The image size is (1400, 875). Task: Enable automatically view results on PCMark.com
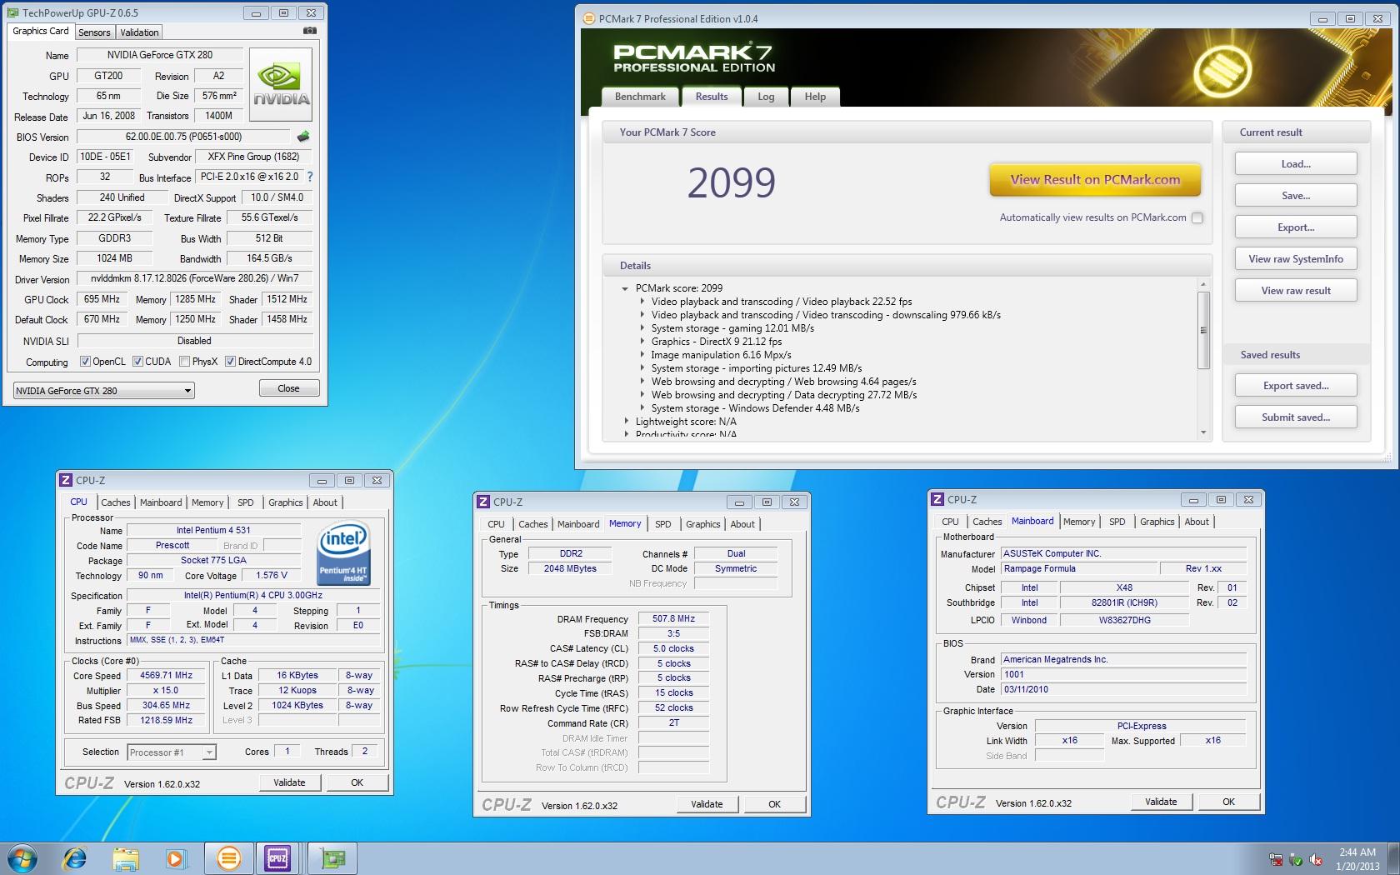[x=1197, y=217]
